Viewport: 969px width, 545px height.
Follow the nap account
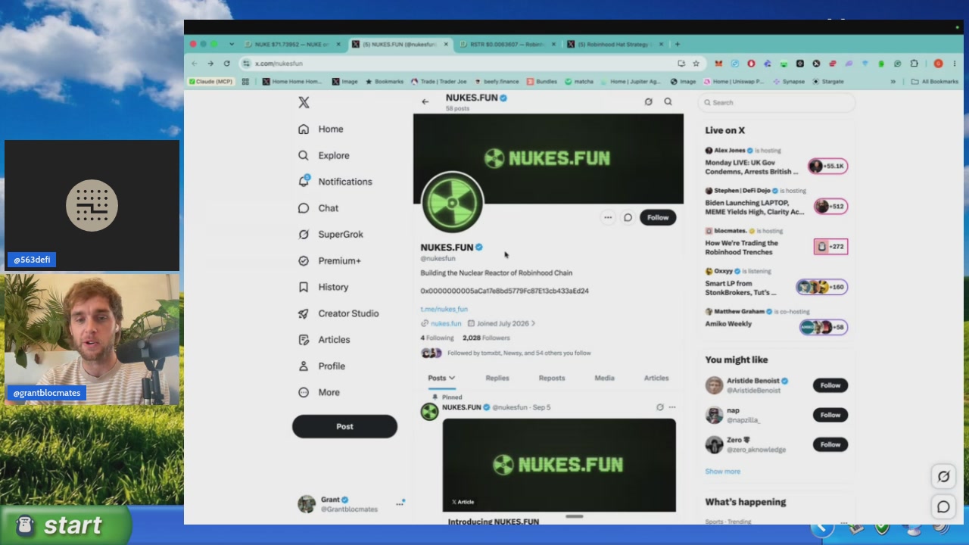pos(830,415)
